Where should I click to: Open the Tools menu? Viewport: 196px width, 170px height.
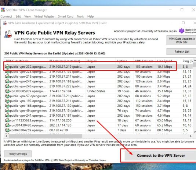tap(80, 17)
